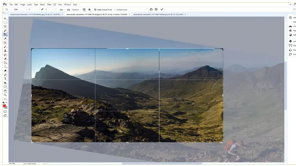Commit the crop with the checkmark

point(162,9)
